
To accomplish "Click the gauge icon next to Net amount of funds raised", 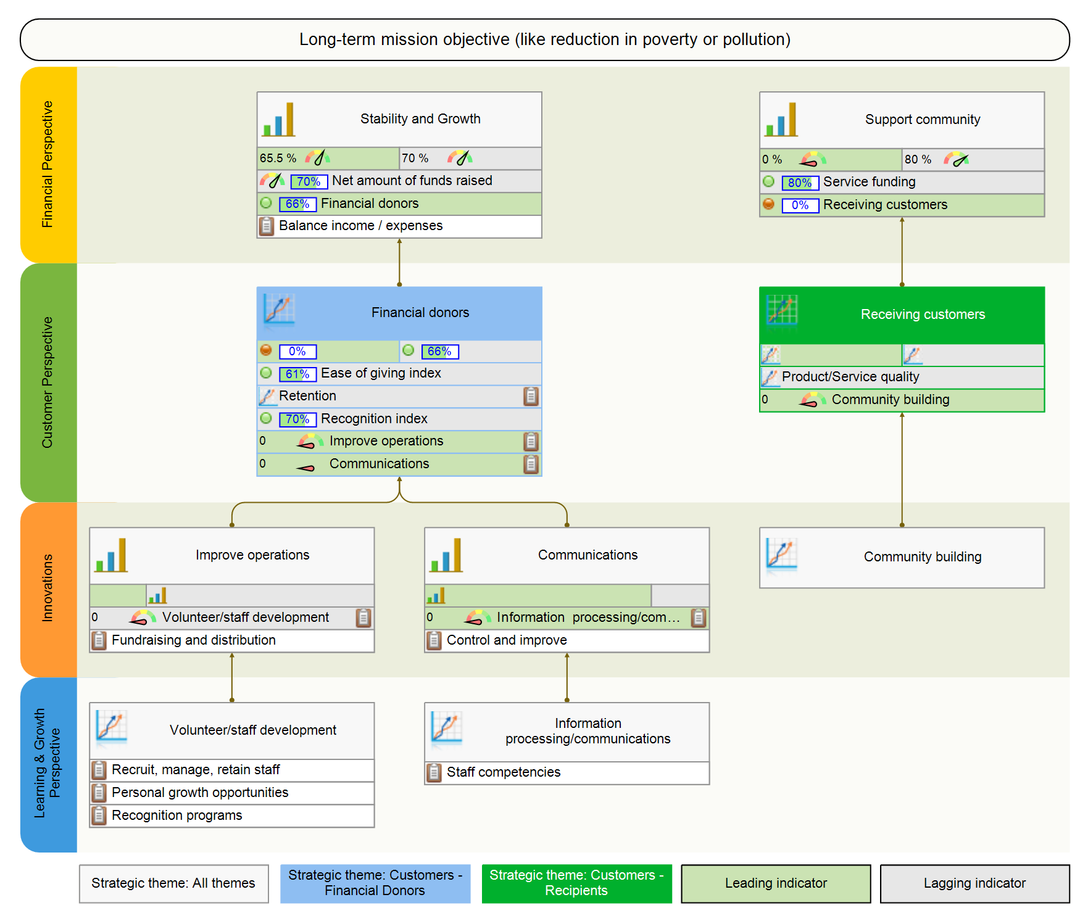I will coord(272,181).
